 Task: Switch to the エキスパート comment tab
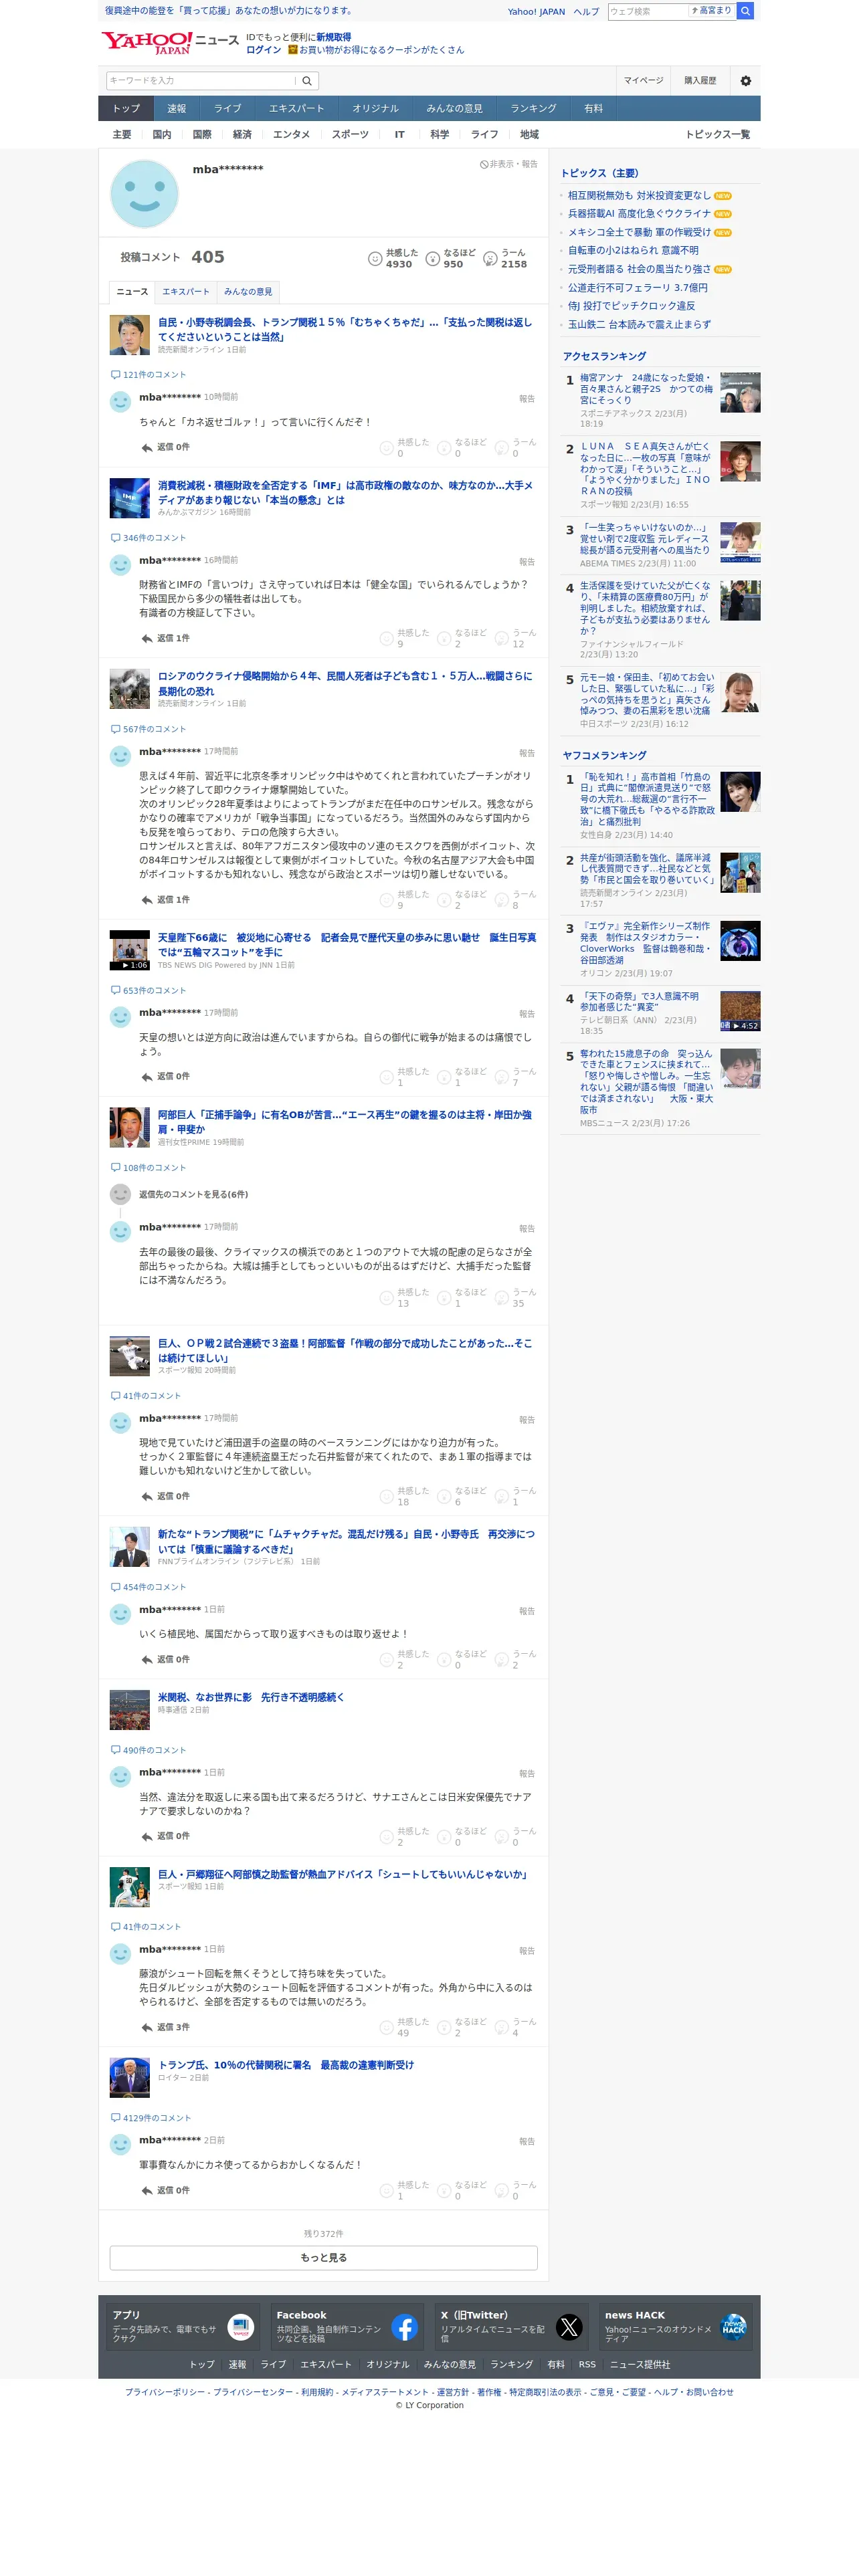point(186,292)
